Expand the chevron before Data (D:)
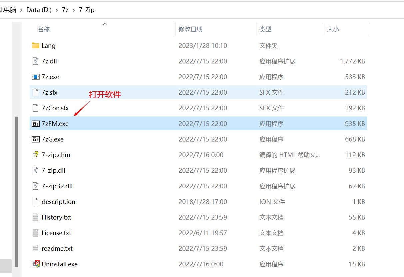The height and width of the screenshot is (277, 404). coord(21,10)
